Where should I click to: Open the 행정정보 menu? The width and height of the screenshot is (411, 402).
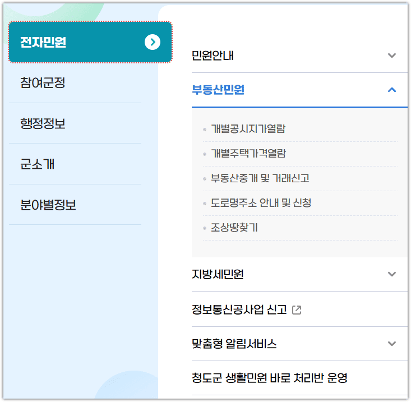(43, 123)
